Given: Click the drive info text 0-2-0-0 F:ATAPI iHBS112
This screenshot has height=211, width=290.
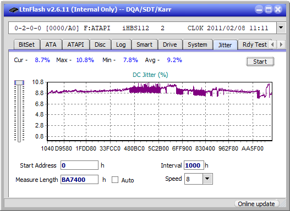Looking at the screenshot, I should click(143, 28).
